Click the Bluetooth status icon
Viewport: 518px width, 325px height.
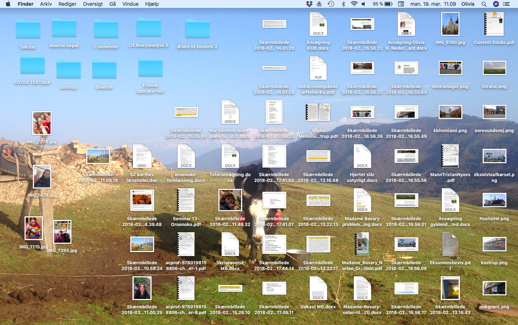343,4
